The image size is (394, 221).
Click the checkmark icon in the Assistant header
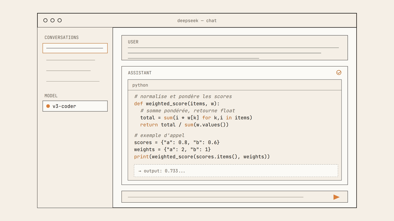point(339,73)
